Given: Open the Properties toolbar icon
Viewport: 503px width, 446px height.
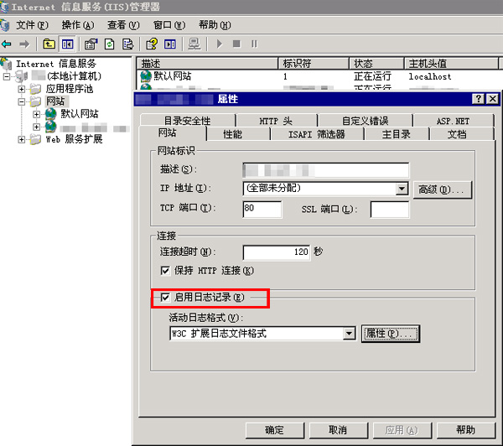Looking at the screenshot, I should pos(91,44).
